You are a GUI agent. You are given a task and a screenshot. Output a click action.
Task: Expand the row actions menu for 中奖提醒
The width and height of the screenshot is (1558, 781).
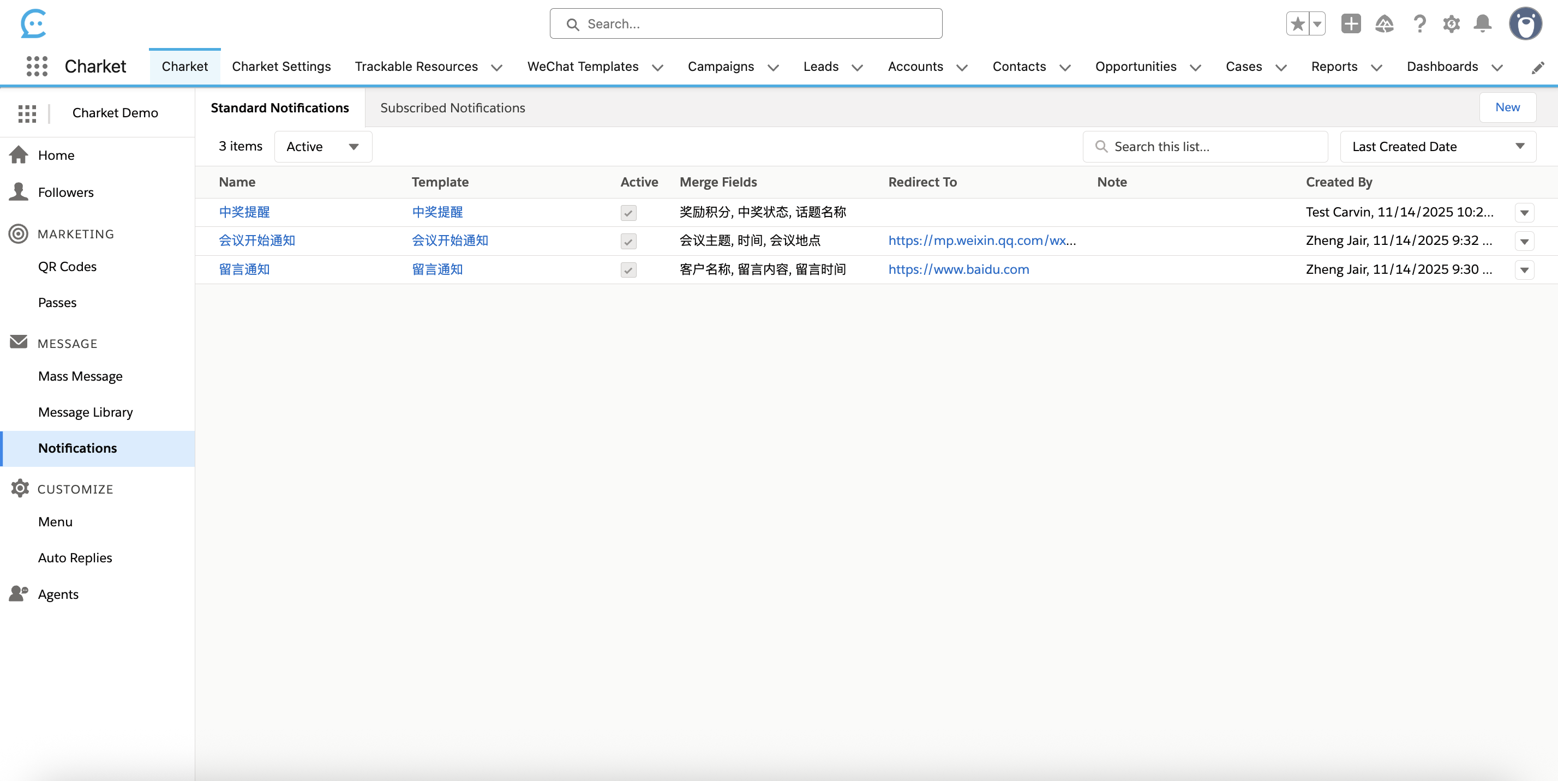click(1525, 213)
